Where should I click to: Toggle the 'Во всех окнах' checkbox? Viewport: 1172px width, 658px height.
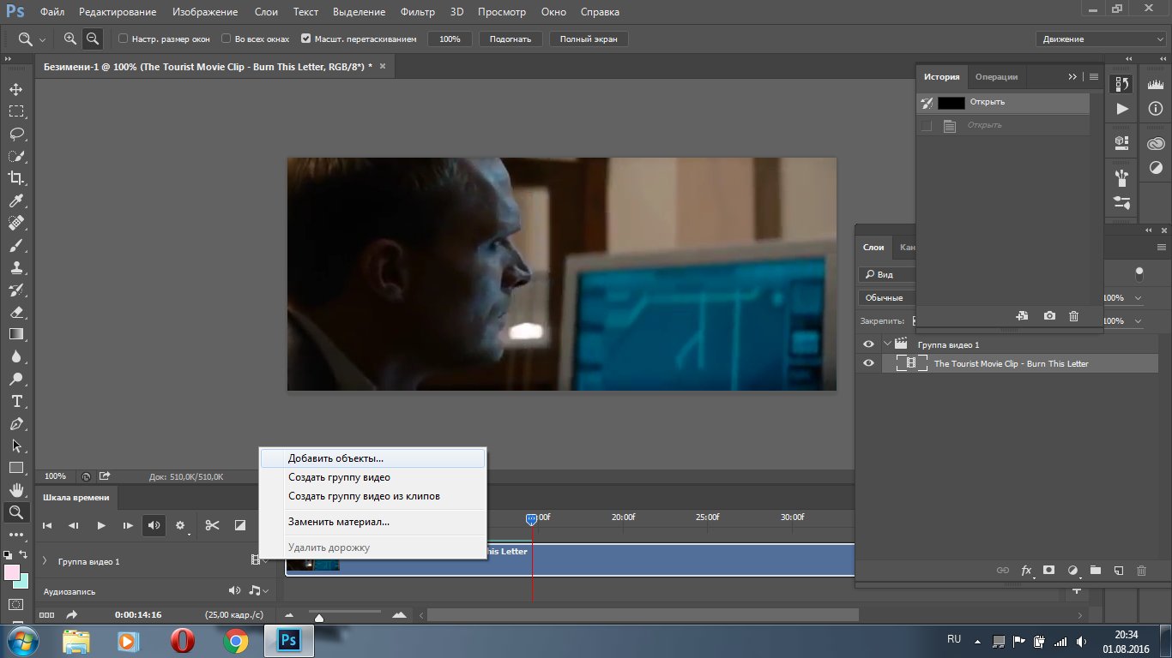pos(227,39)
